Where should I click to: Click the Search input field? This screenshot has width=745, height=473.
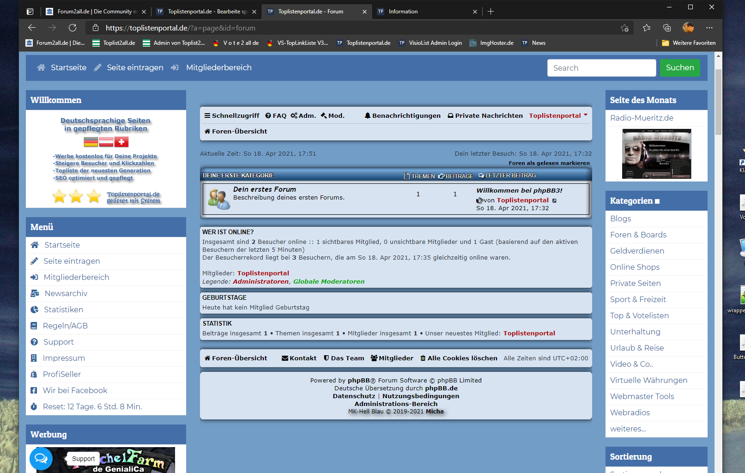601,68
